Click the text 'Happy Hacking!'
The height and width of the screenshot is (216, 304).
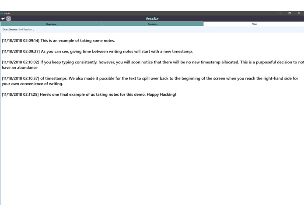161,94
